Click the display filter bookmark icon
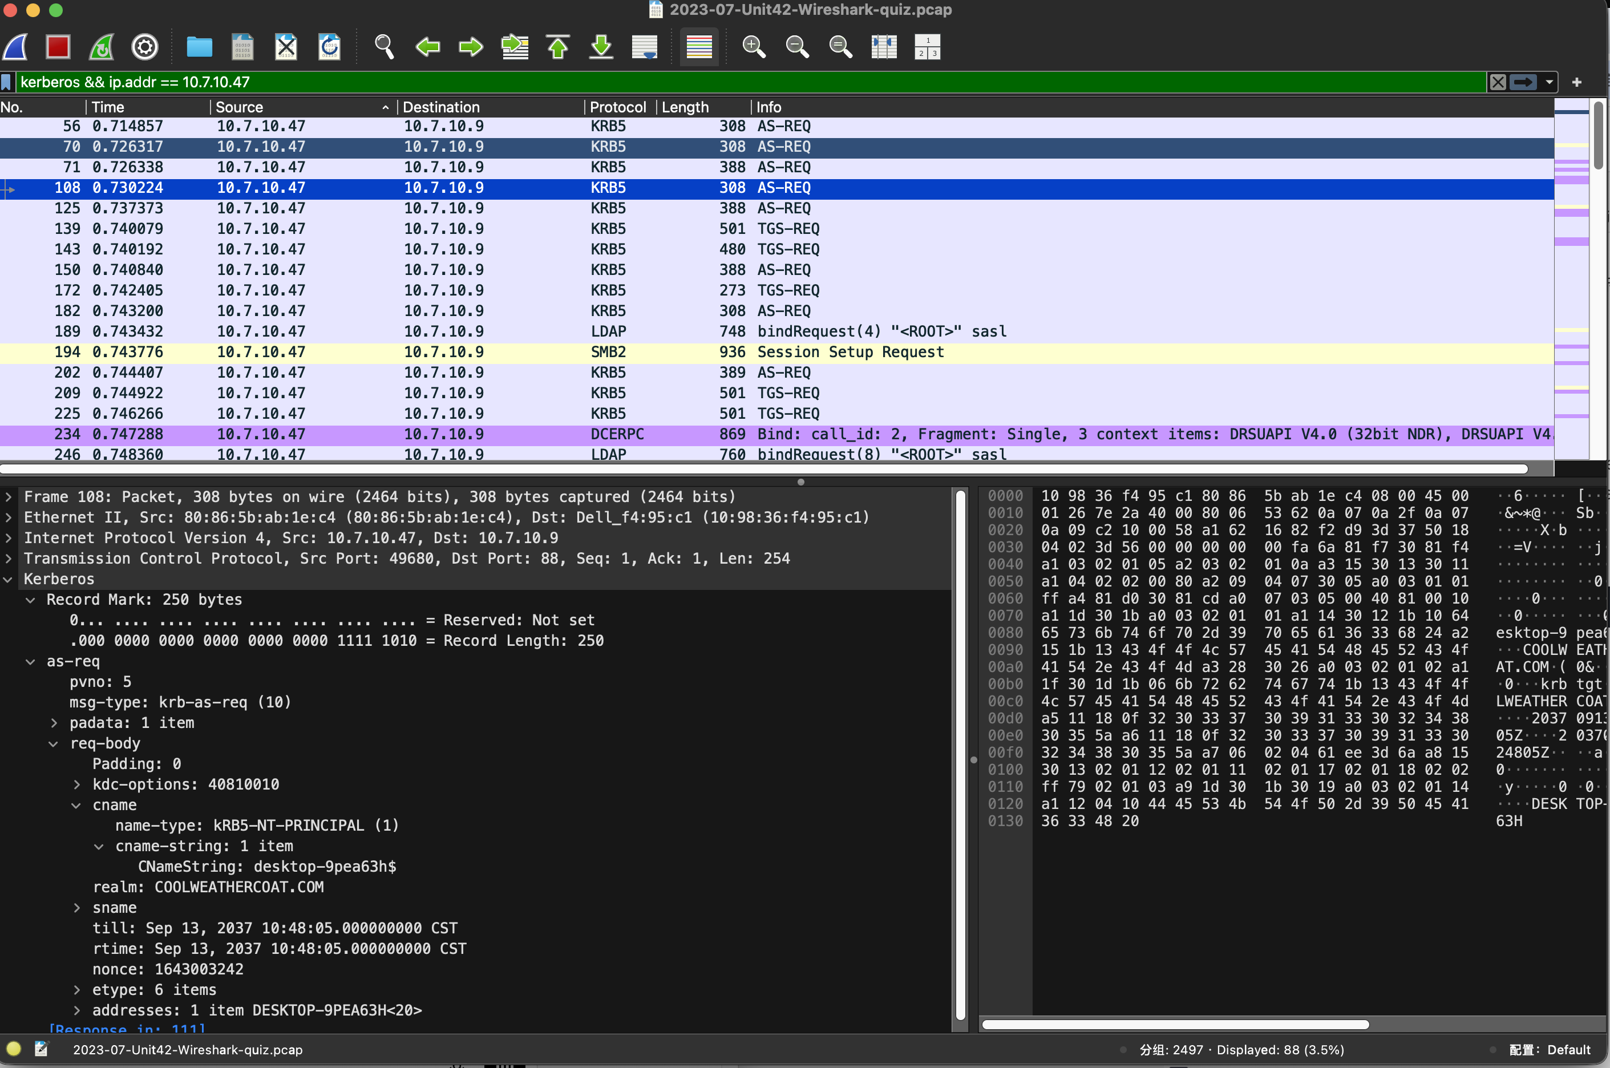This screenshot has width=1610, height=1068. (7, 82)
